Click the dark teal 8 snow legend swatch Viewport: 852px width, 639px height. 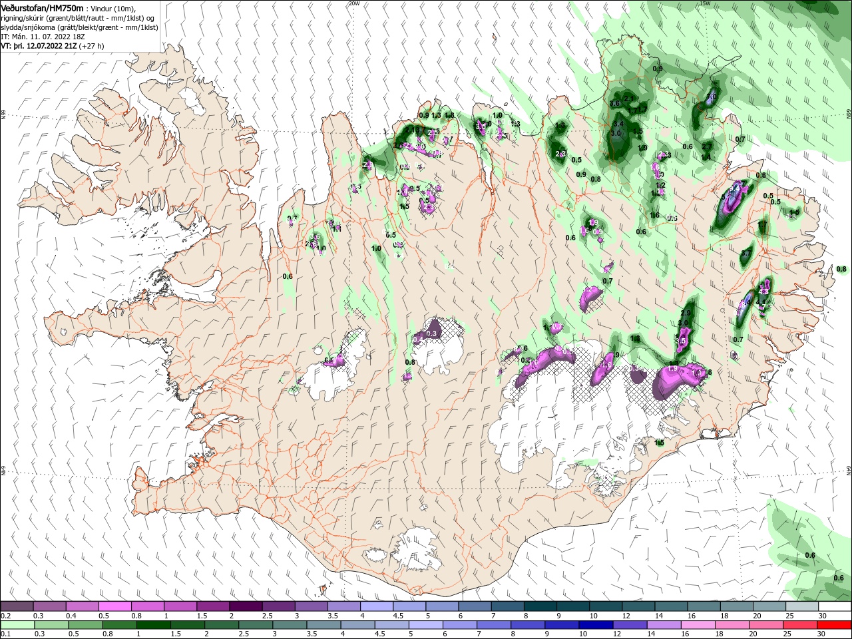pos(540,606)
